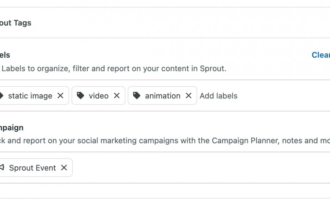Remove the animation label
The height and width of the screenshot is (206, 330).
click(x=189, y=96)
